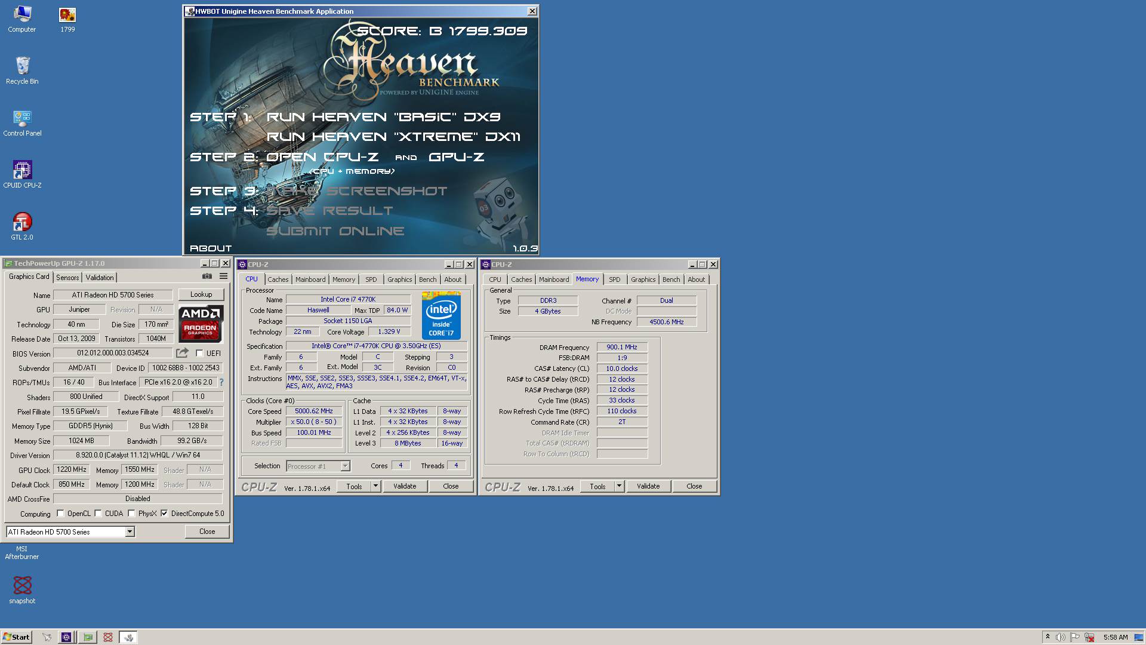Open Caches tab in left CPU-Z window

pyautogui.click(x=278, y=279)
